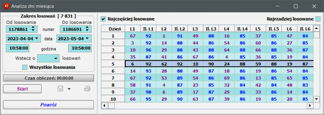Image resolution: width=324 pixels, height=115 pixels.
Task: Click the left 10:58:00 time field
Action: [x=18, y=48]
